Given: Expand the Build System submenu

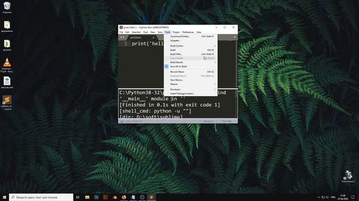Looking at the screenshot, I should point(191,46).
